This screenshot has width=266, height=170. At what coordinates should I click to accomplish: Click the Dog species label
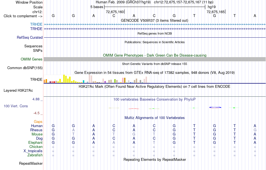(39, 139)
